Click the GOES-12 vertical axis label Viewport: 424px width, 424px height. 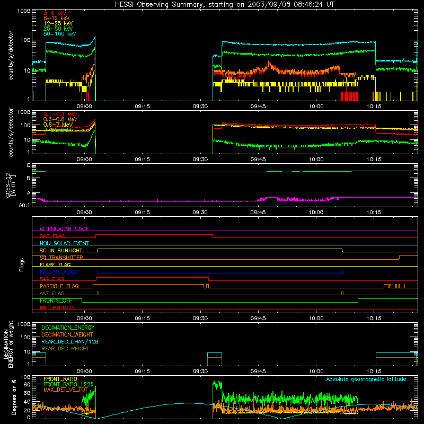tap(10, 185)
